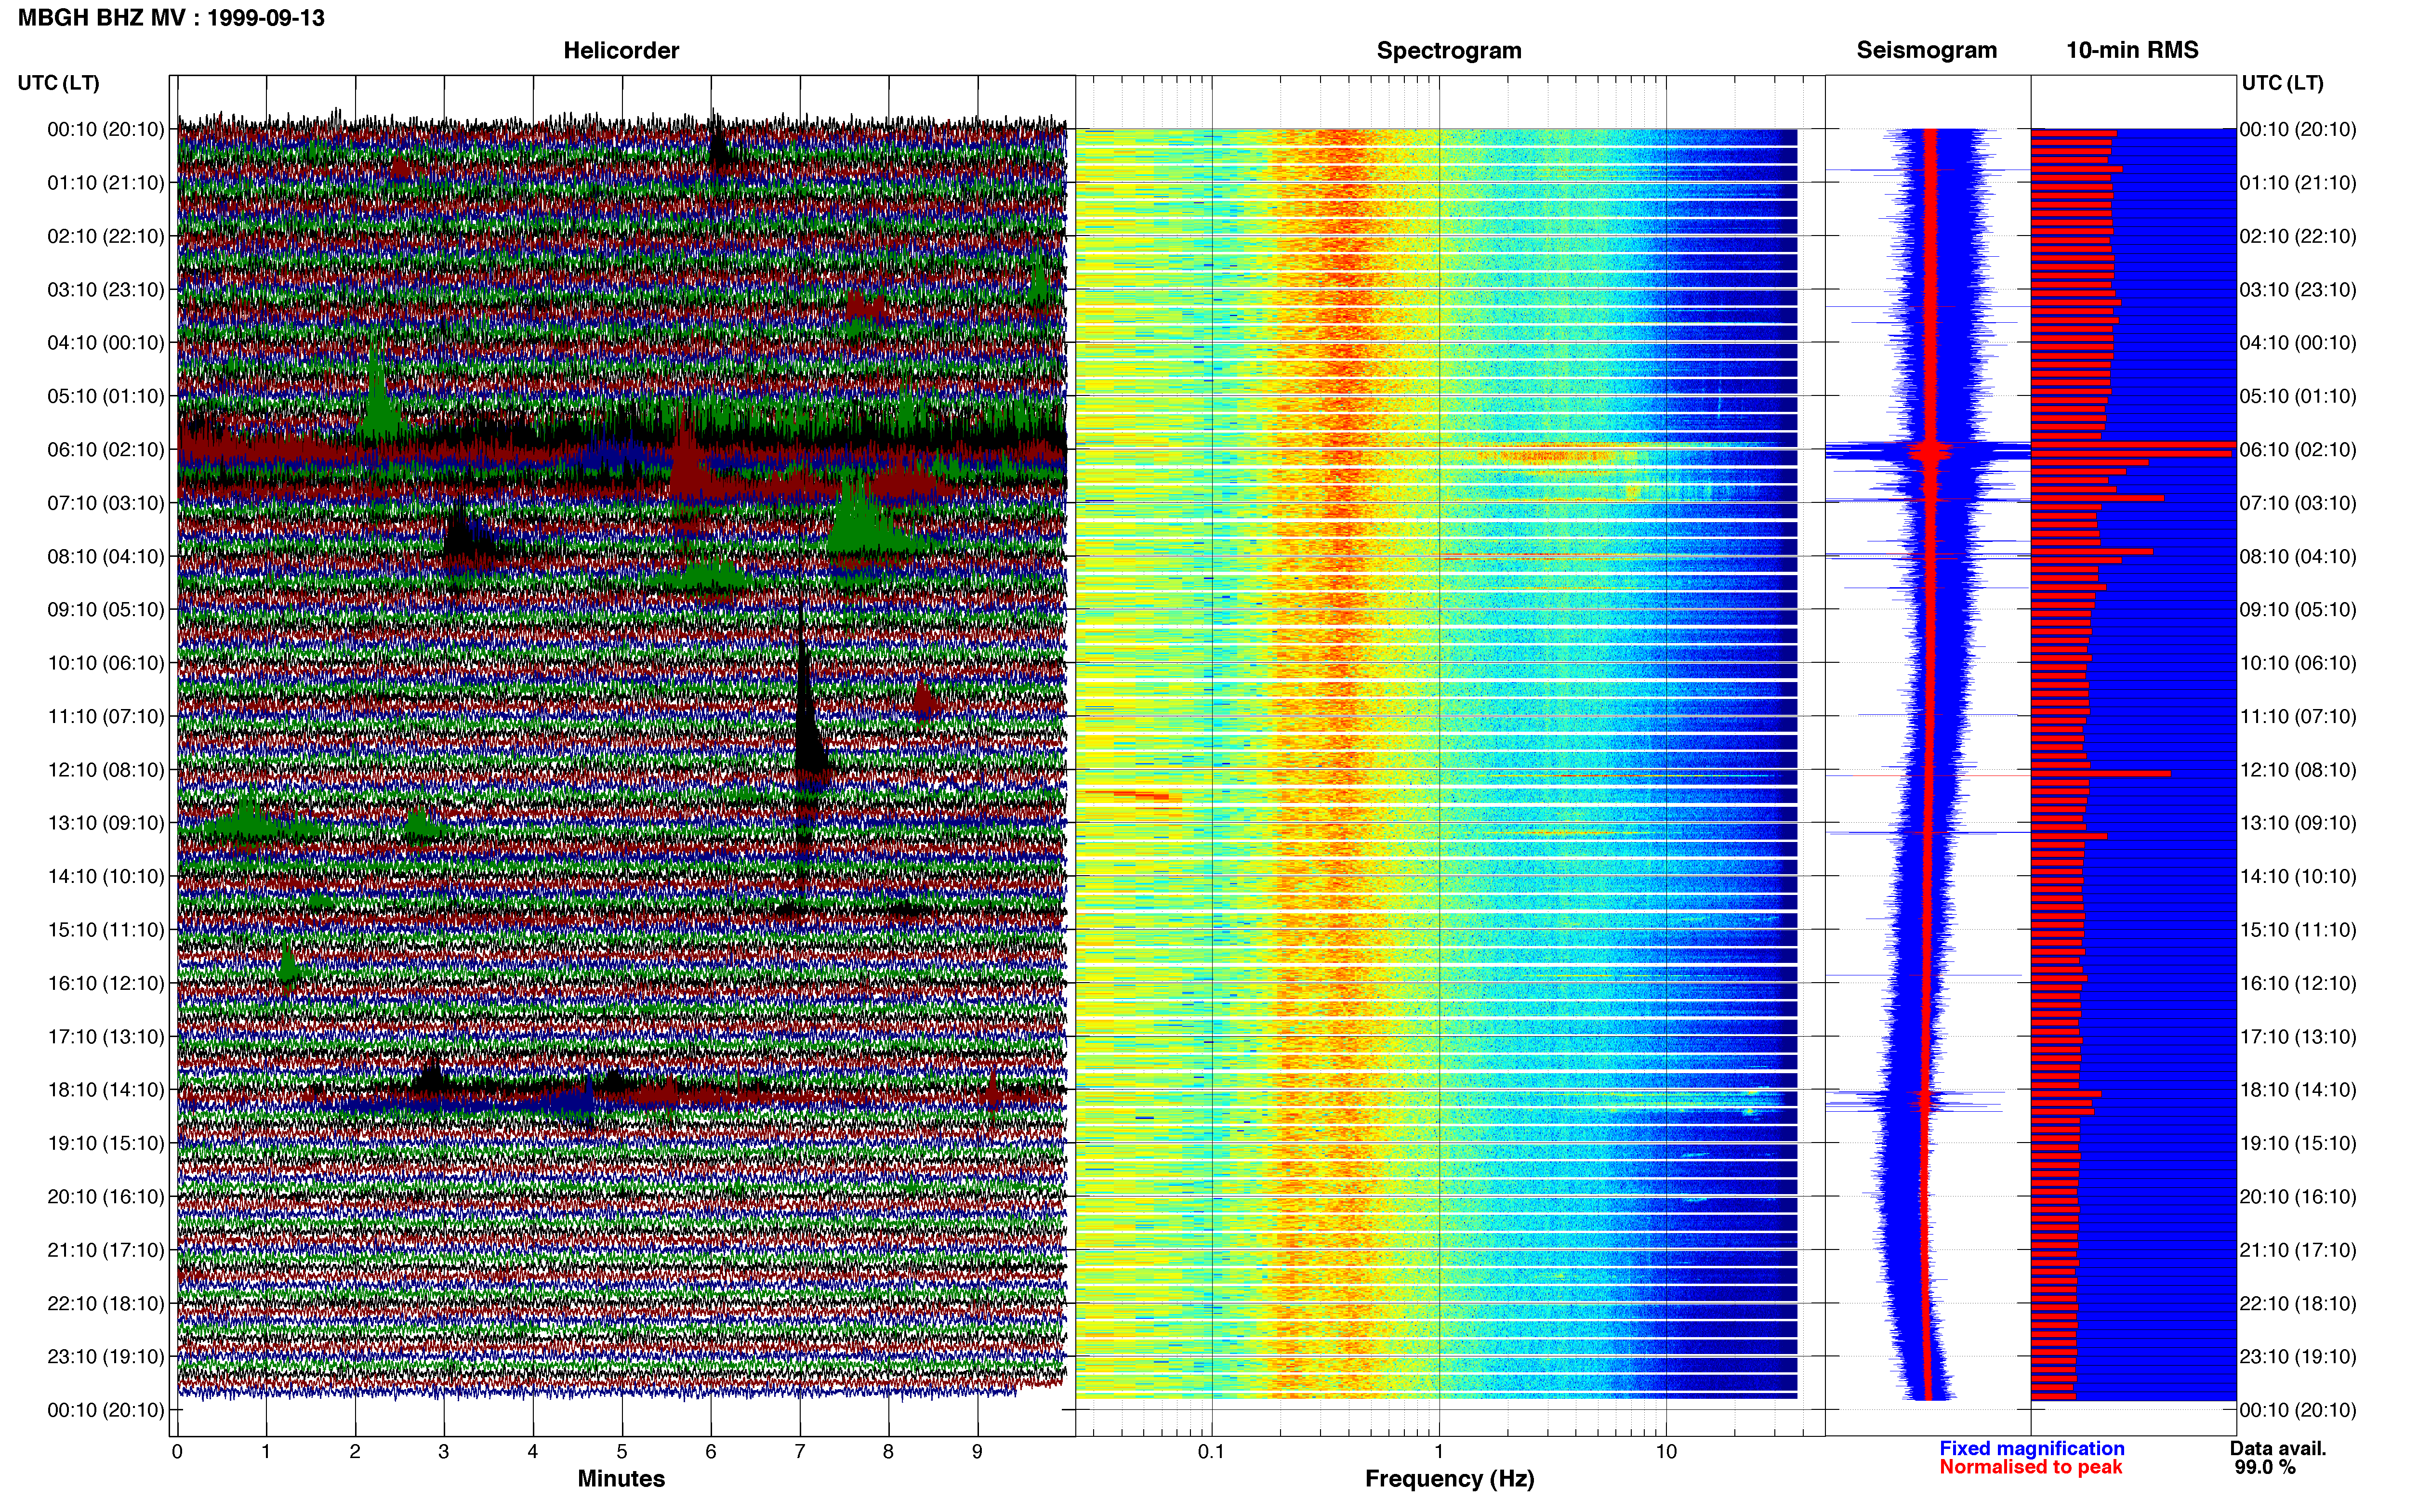Viewport: 2418px width, 1512px height.
Task: Click the 'Data avail.' label
Action: [2278, 1448]
